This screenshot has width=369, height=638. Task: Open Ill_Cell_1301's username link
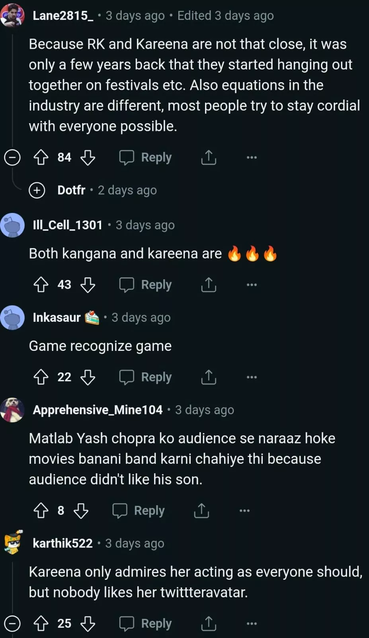68,225
